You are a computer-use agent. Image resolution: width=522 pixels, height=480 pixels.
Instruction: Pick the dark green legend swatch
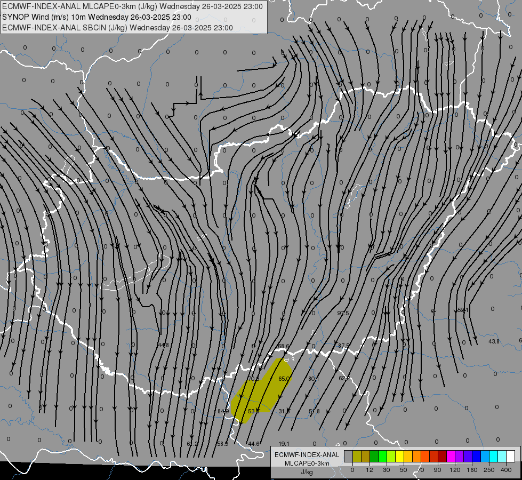(x=374, y=456)
